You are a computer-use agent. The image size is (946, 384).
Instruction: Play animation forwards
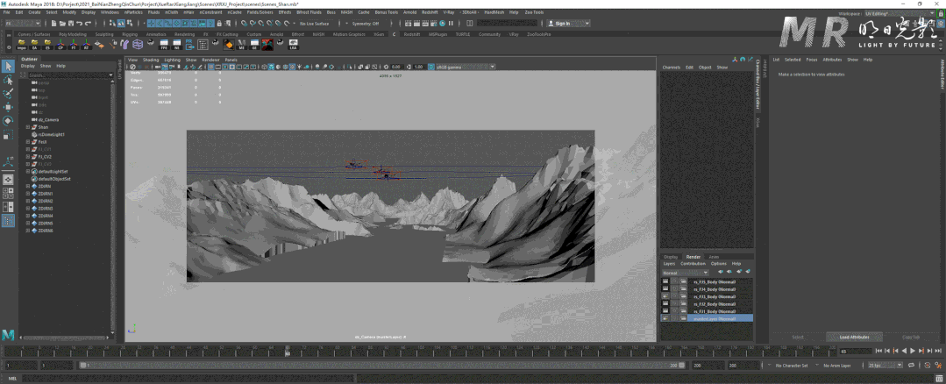[912, 351]
